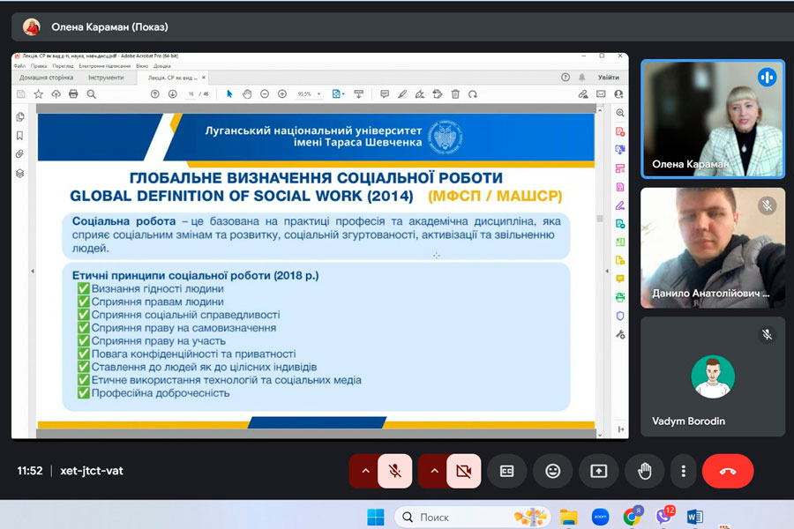The height and width of the screenshot is (529, 794).
Task: Print the PDF with the printer toolbar icon
Action: click(73, 94)
